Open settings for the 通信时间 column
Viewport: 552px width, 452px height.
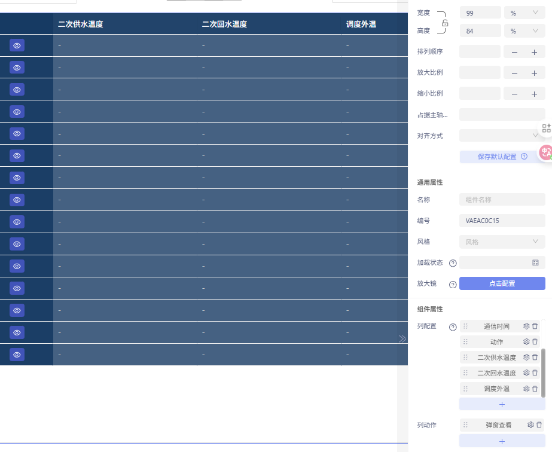[x=526, y=326]
